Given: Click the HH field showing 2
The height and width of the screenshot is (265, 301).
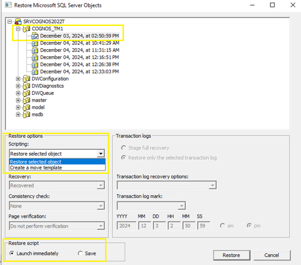Looking at the screenshot, I should [174, 226].
